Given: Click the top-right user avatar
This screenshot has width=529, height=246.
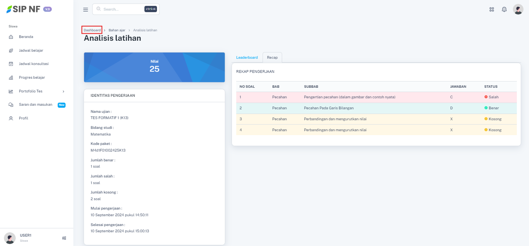Looking at the screenshot, I should [x=518, y=9].
